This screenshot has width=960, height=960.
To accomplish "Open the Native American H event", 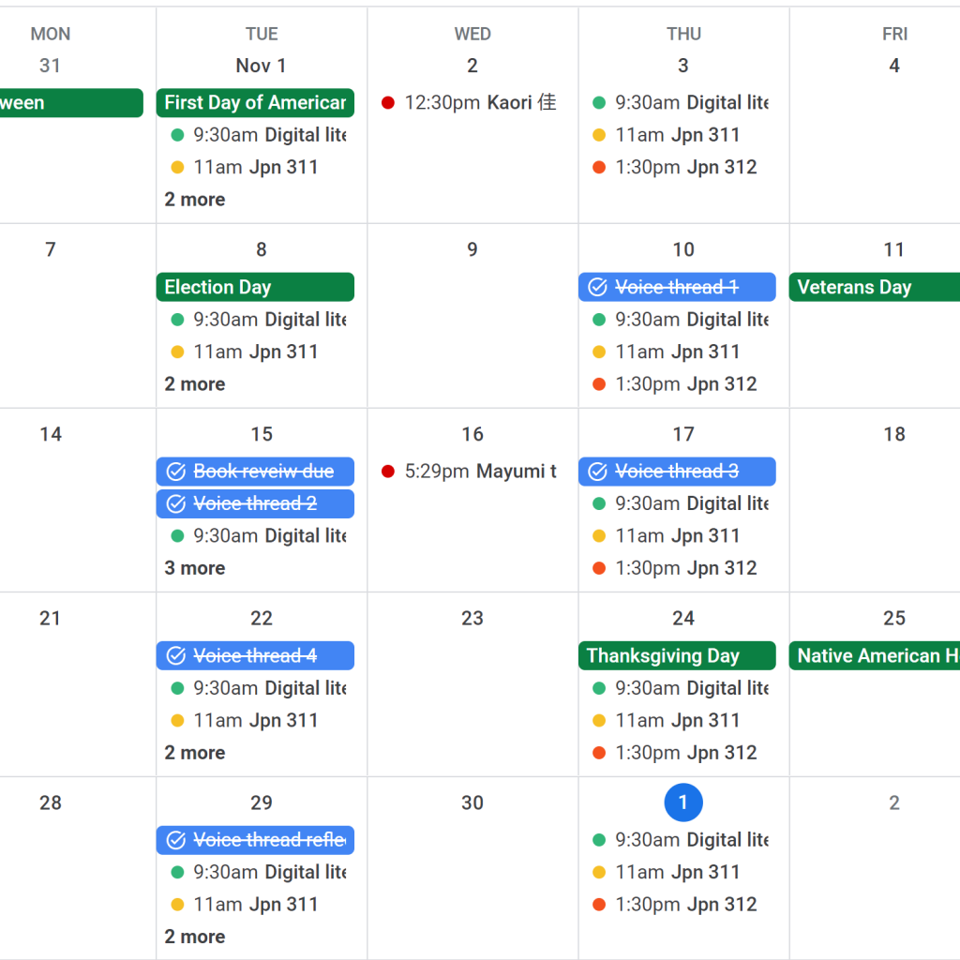I will tap(875, 655).
